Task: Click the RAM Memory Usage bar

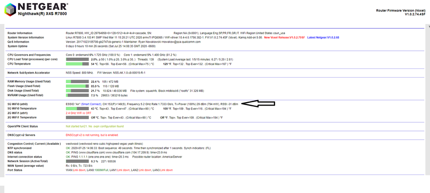Action: [77, 81]
